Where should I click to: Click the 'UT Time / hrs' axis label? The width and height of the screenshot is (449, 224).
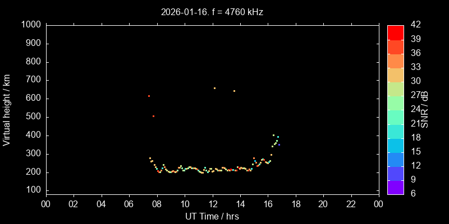click(x=212, y=216)
